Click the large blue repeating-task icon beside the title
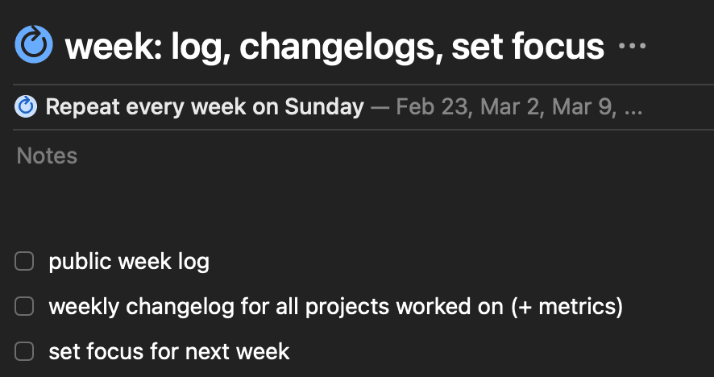The image size is (714, 377). coord(34,44)
